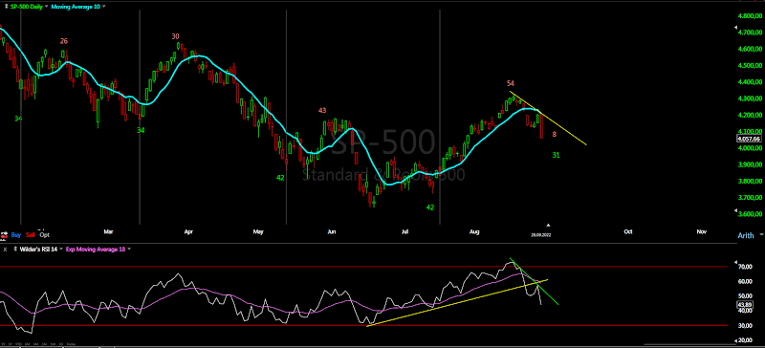This screenshot has width=765, height=348.
Task: Open the Wilder's RSI 14 dropdown
Action: point(61,250)
